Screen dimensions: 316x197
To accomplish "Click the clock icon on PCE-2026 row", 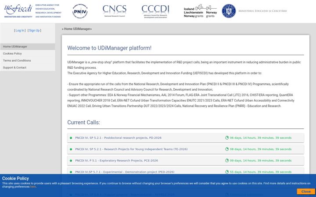I will 227,160.
